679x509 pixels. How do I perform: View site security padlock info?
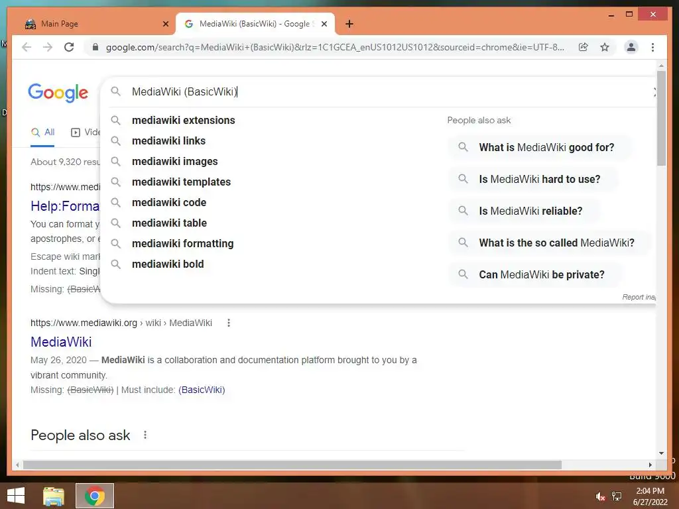click(x=95, y=47)
